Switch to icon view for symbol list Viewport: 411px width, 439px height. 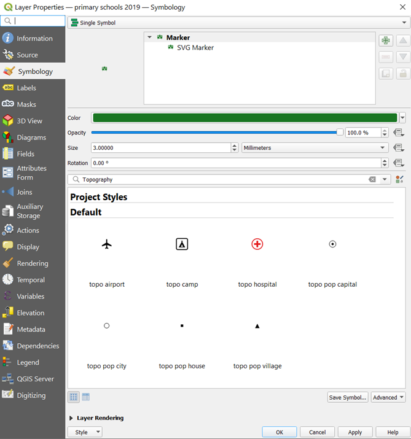click(x=74, y=397)
